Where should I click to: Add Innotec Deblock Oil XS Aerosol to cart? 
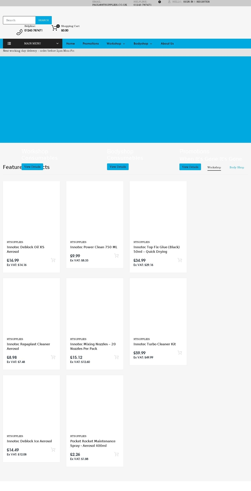click(53, 260)
